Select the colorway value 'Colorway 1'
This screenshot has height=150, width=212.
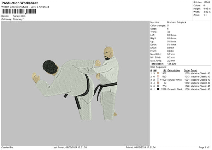pos(19,19)
